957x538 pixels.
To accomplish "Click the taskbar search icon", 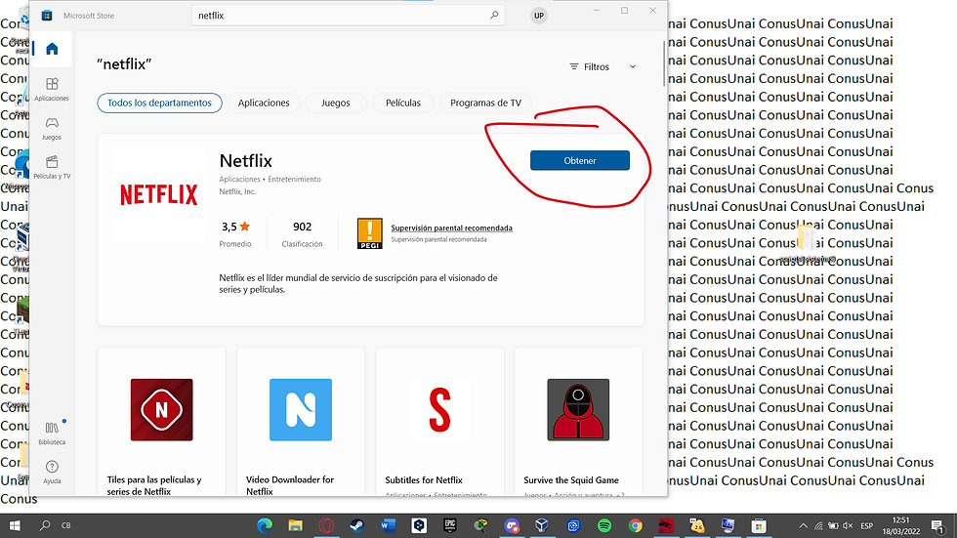I will pos(45,525).
